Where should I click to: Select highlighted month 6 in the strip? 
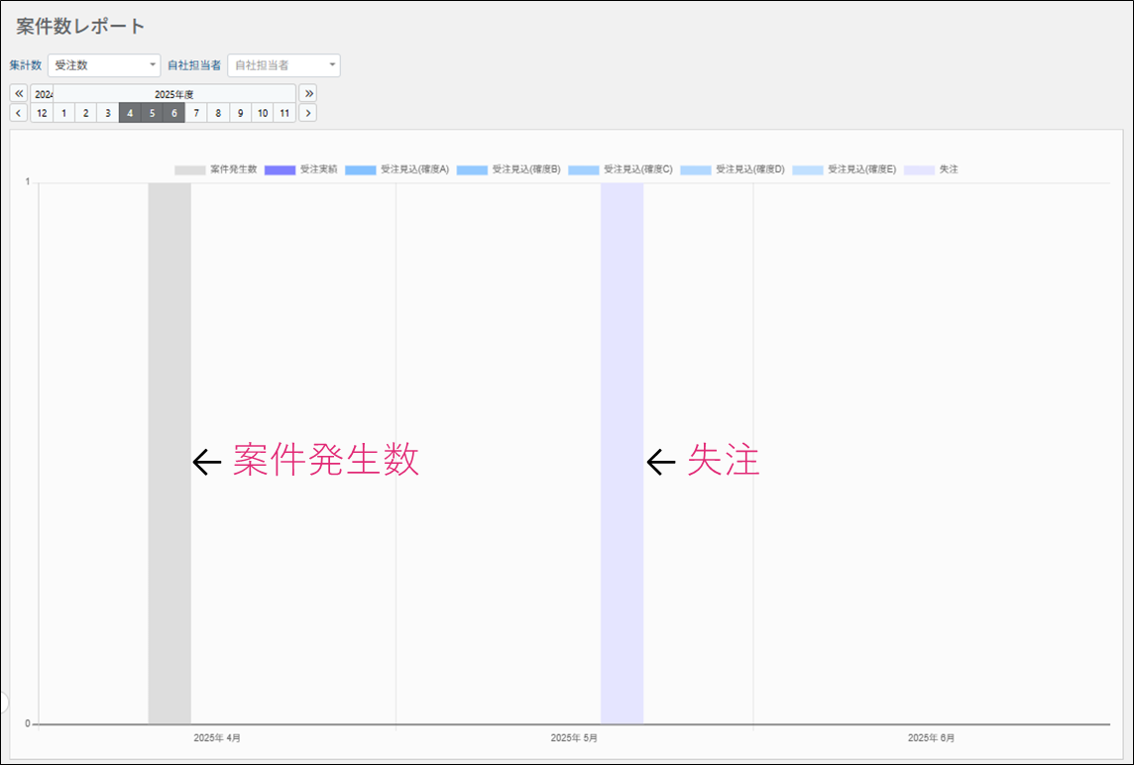tap(173, 113)
